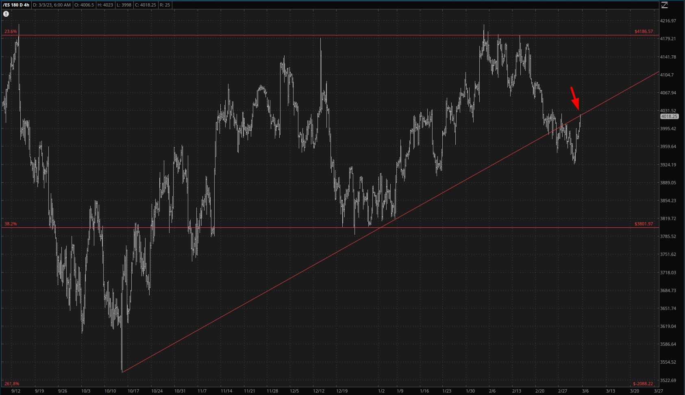Click the red arrow annotation on the chart
The height and width of the screenshot is (395, 685).
574,98
